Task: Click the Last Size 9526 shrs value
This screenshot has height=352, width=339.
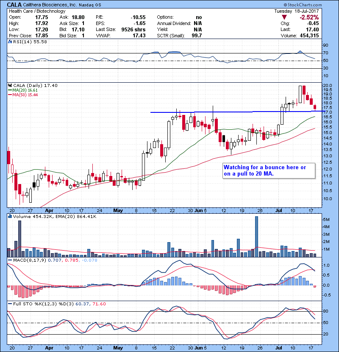Action: 133,29
